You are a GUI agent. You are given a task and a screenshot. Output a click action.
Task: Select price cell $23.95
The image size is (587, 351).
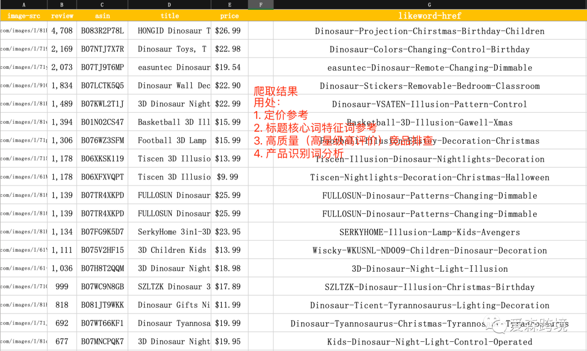[x=229, y=232]
